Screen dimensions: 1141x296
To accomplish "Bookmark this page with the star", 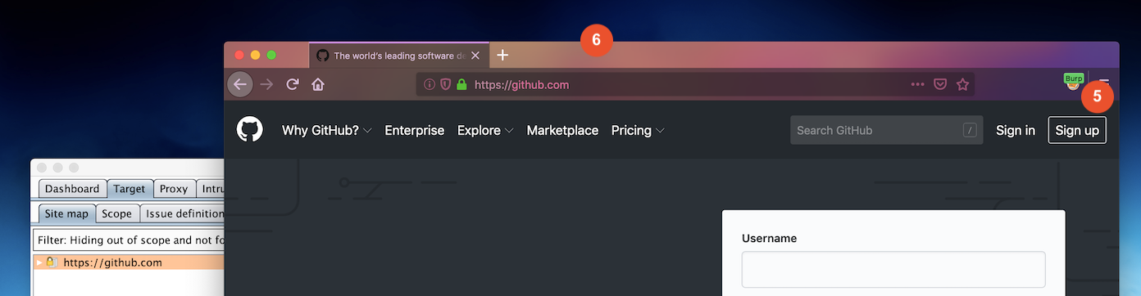I will coord(963,84).
